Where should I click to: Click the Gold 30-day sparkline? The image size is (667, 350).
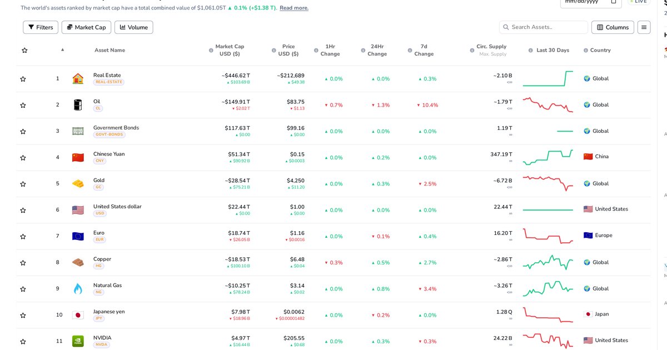(x=548, y=183)
